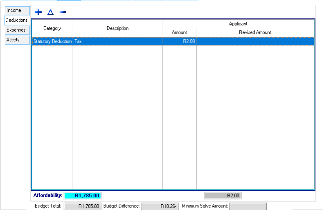Screen dimensions: 324x210
Task: Click the Applicant group header
Action: [x=238, y=24]
